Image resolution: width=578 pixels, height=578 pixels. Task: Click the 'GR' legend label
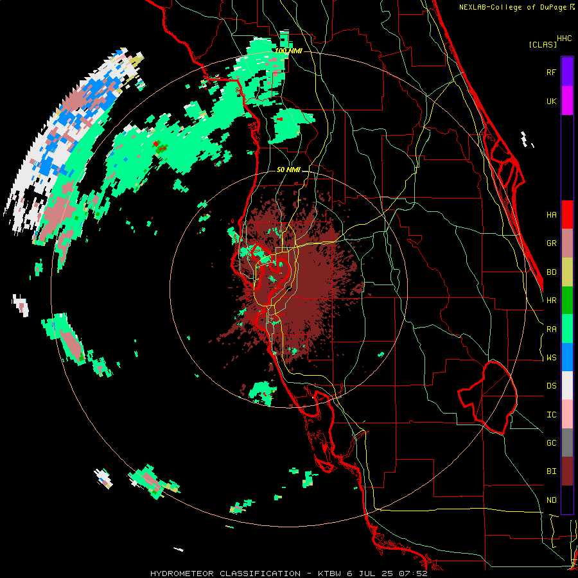(x=551, y=243)
